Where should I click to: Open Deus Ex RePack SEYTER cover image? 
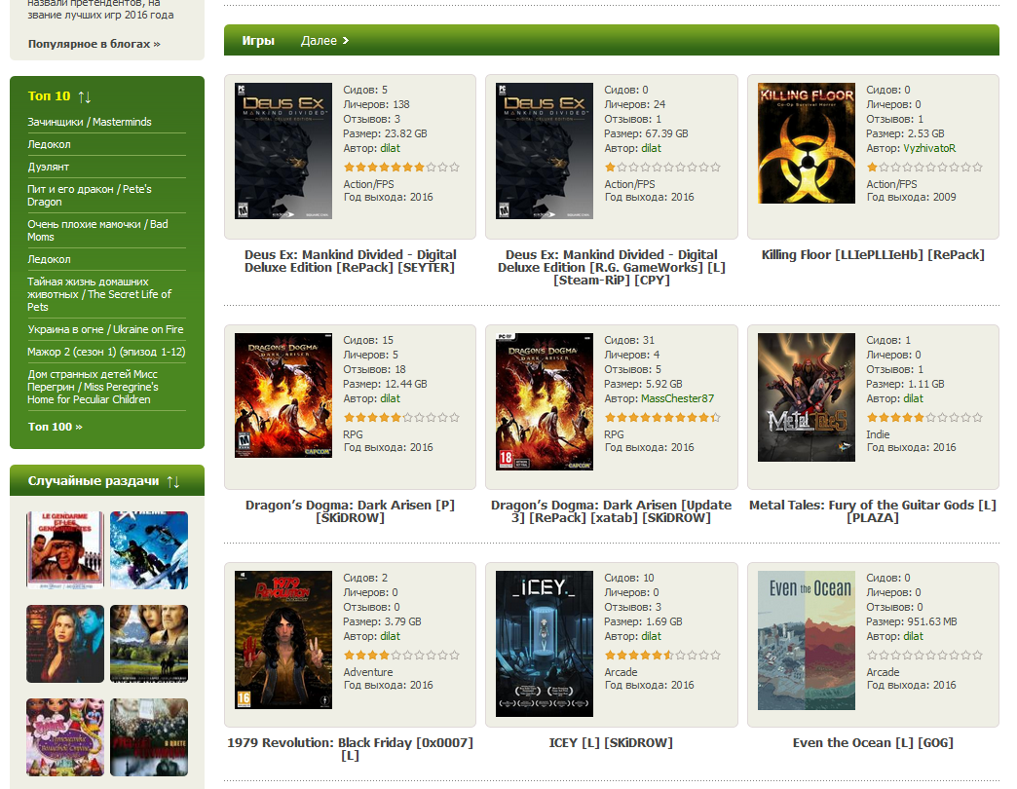coord(283,151)
